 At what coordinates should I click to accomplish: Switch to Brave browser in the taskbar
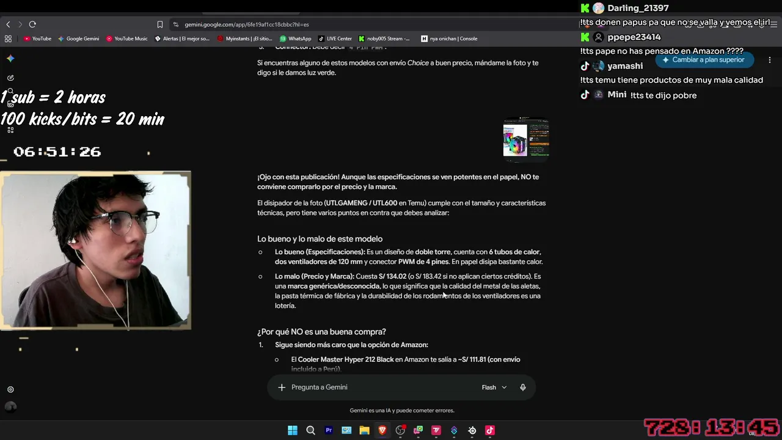382,430
